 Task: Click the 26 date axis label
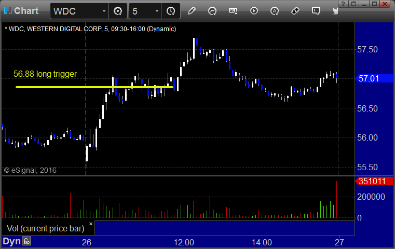pos(86,242)
